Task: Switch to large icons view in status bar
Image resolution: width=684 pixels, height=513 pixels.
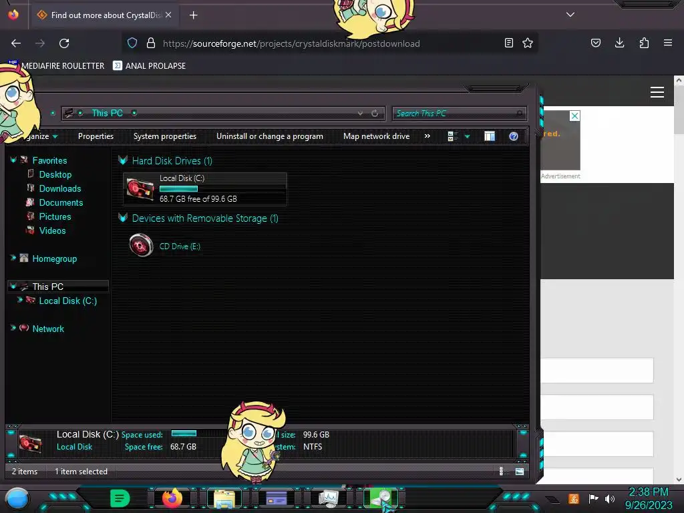Action: pyautogui.click(x=520, y=471)
